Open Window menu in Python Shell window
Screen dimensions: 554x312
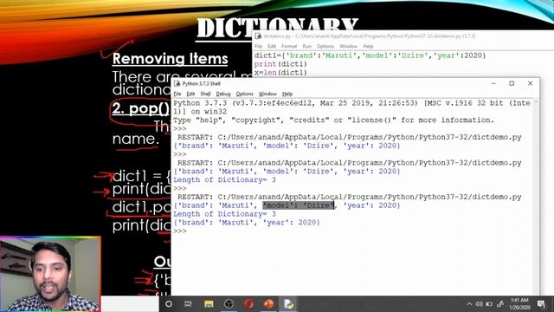267,94
